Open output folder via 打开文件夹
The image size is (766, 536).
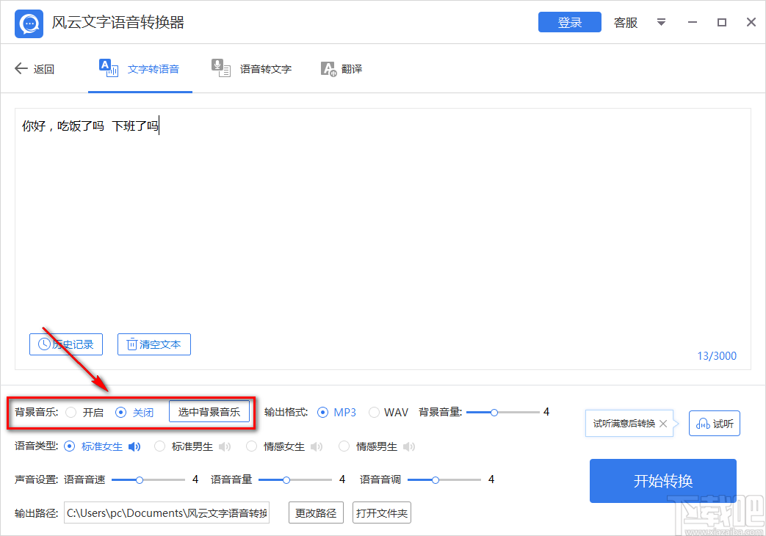[x=381, y=513]
